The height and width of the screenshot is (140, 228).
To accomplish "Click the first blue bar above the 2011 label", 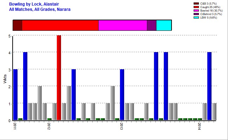I will coord(15,94).
